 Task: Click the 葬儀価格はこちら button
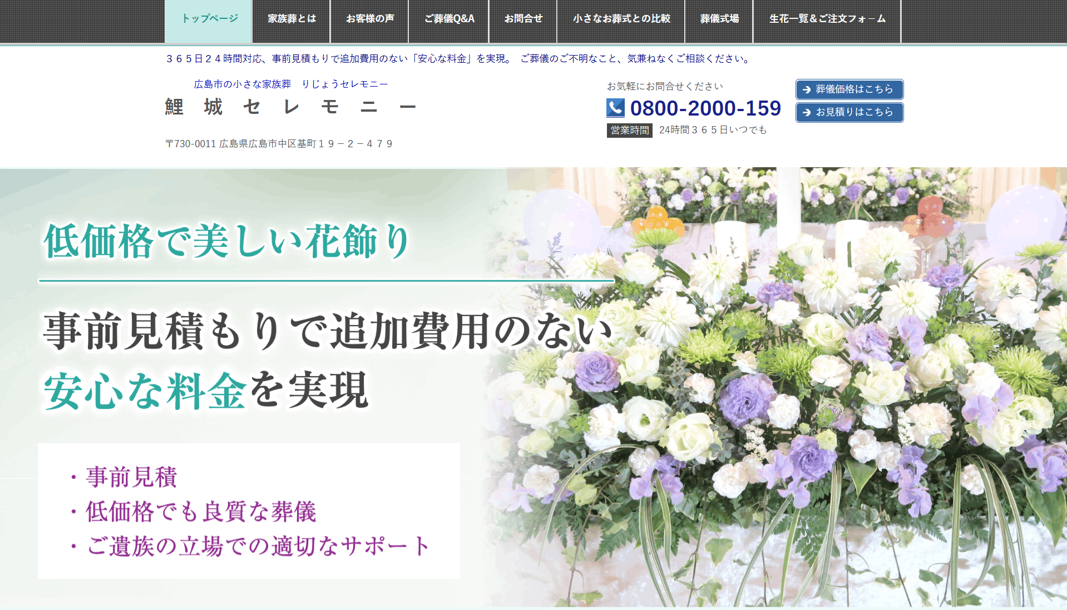pos(849,89)
